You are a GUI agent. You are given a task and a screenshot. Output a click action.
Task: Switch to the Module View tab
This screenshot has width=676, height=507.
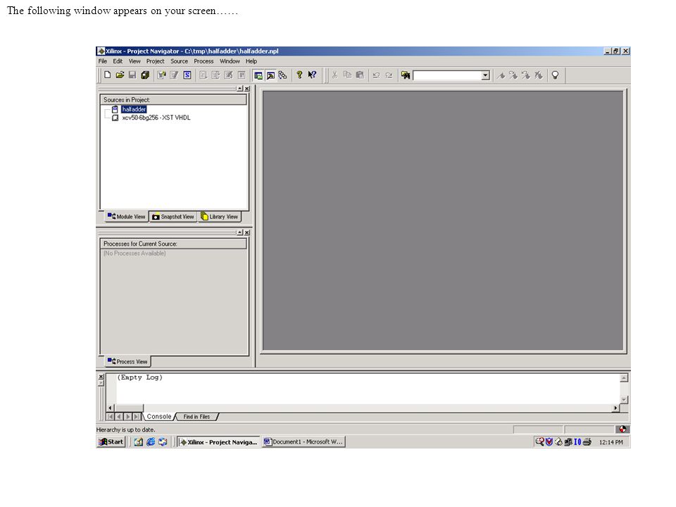point(127,216)
